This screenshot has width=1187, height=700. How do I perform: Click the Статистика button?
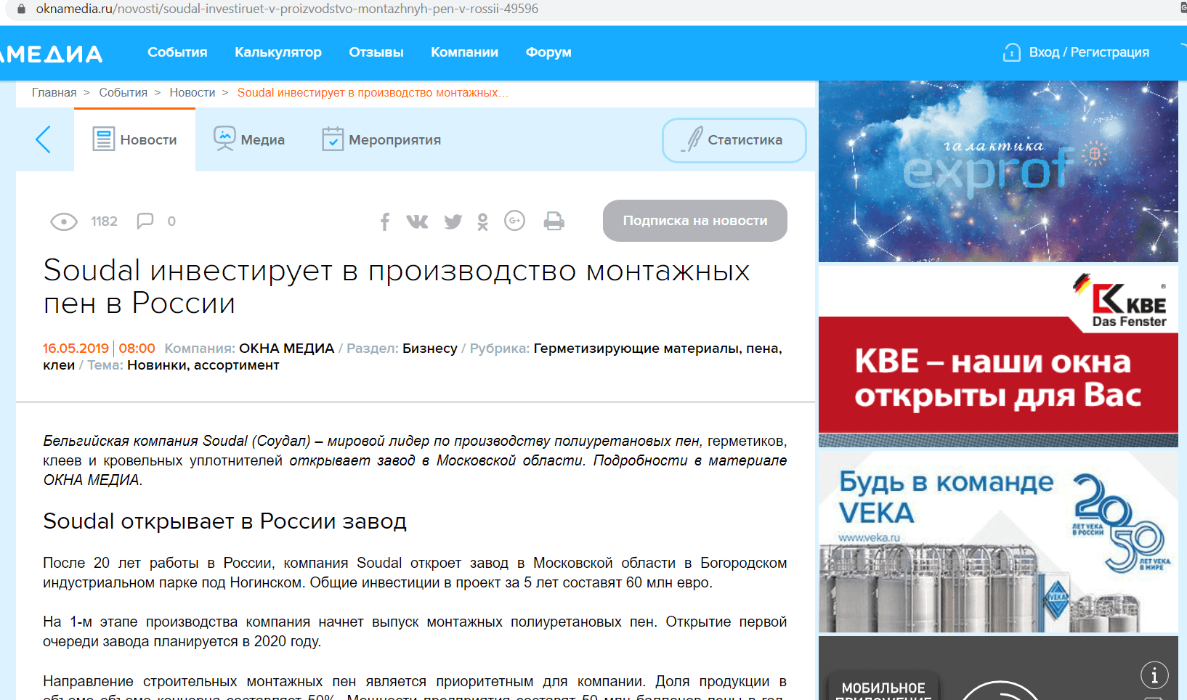pos(734,140)
